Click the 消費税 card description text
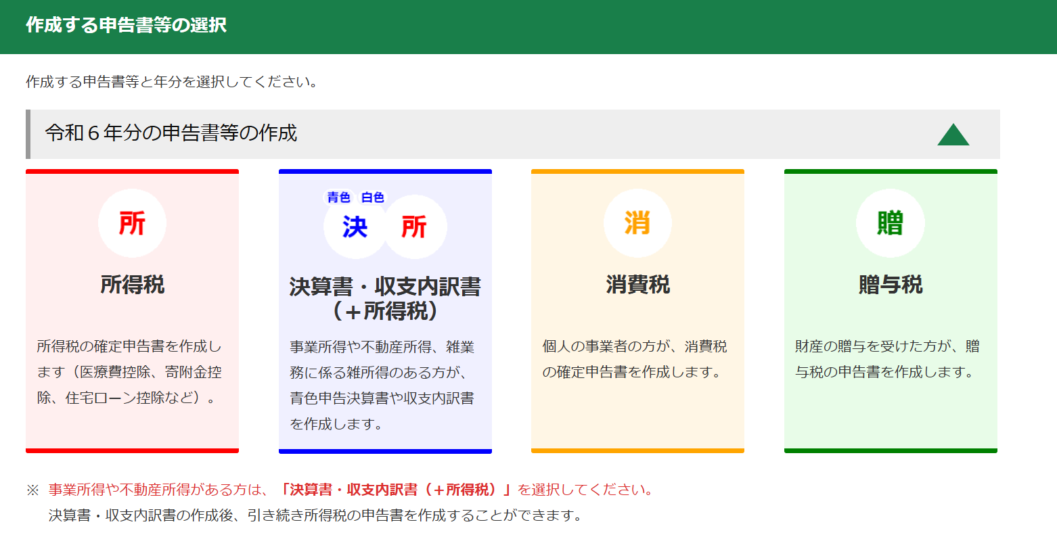 637,358
